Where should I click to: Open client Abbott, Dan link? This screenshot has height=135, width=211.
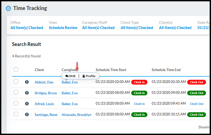44,82
